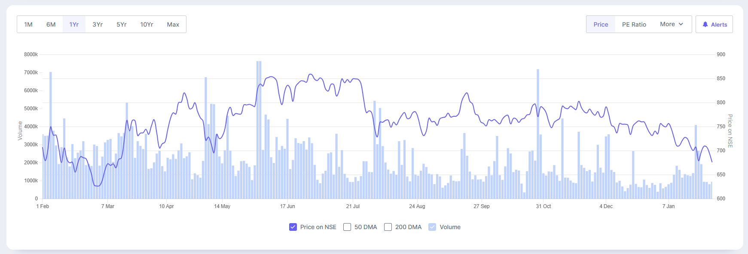This screenshot has height=254, width=748.
Task: Click the tall volume bar near 31 Oct
Action: pyautogui.click(x=537, y=133)
